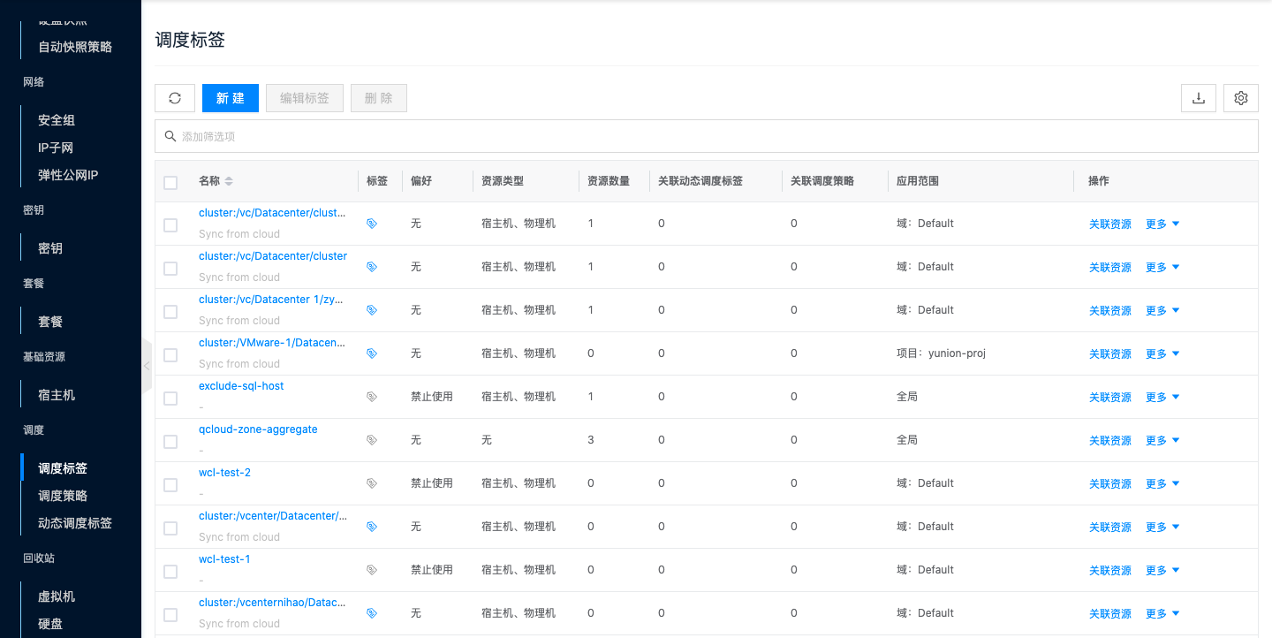Download the table export

pyautogui.click(x=1199, y=98)
